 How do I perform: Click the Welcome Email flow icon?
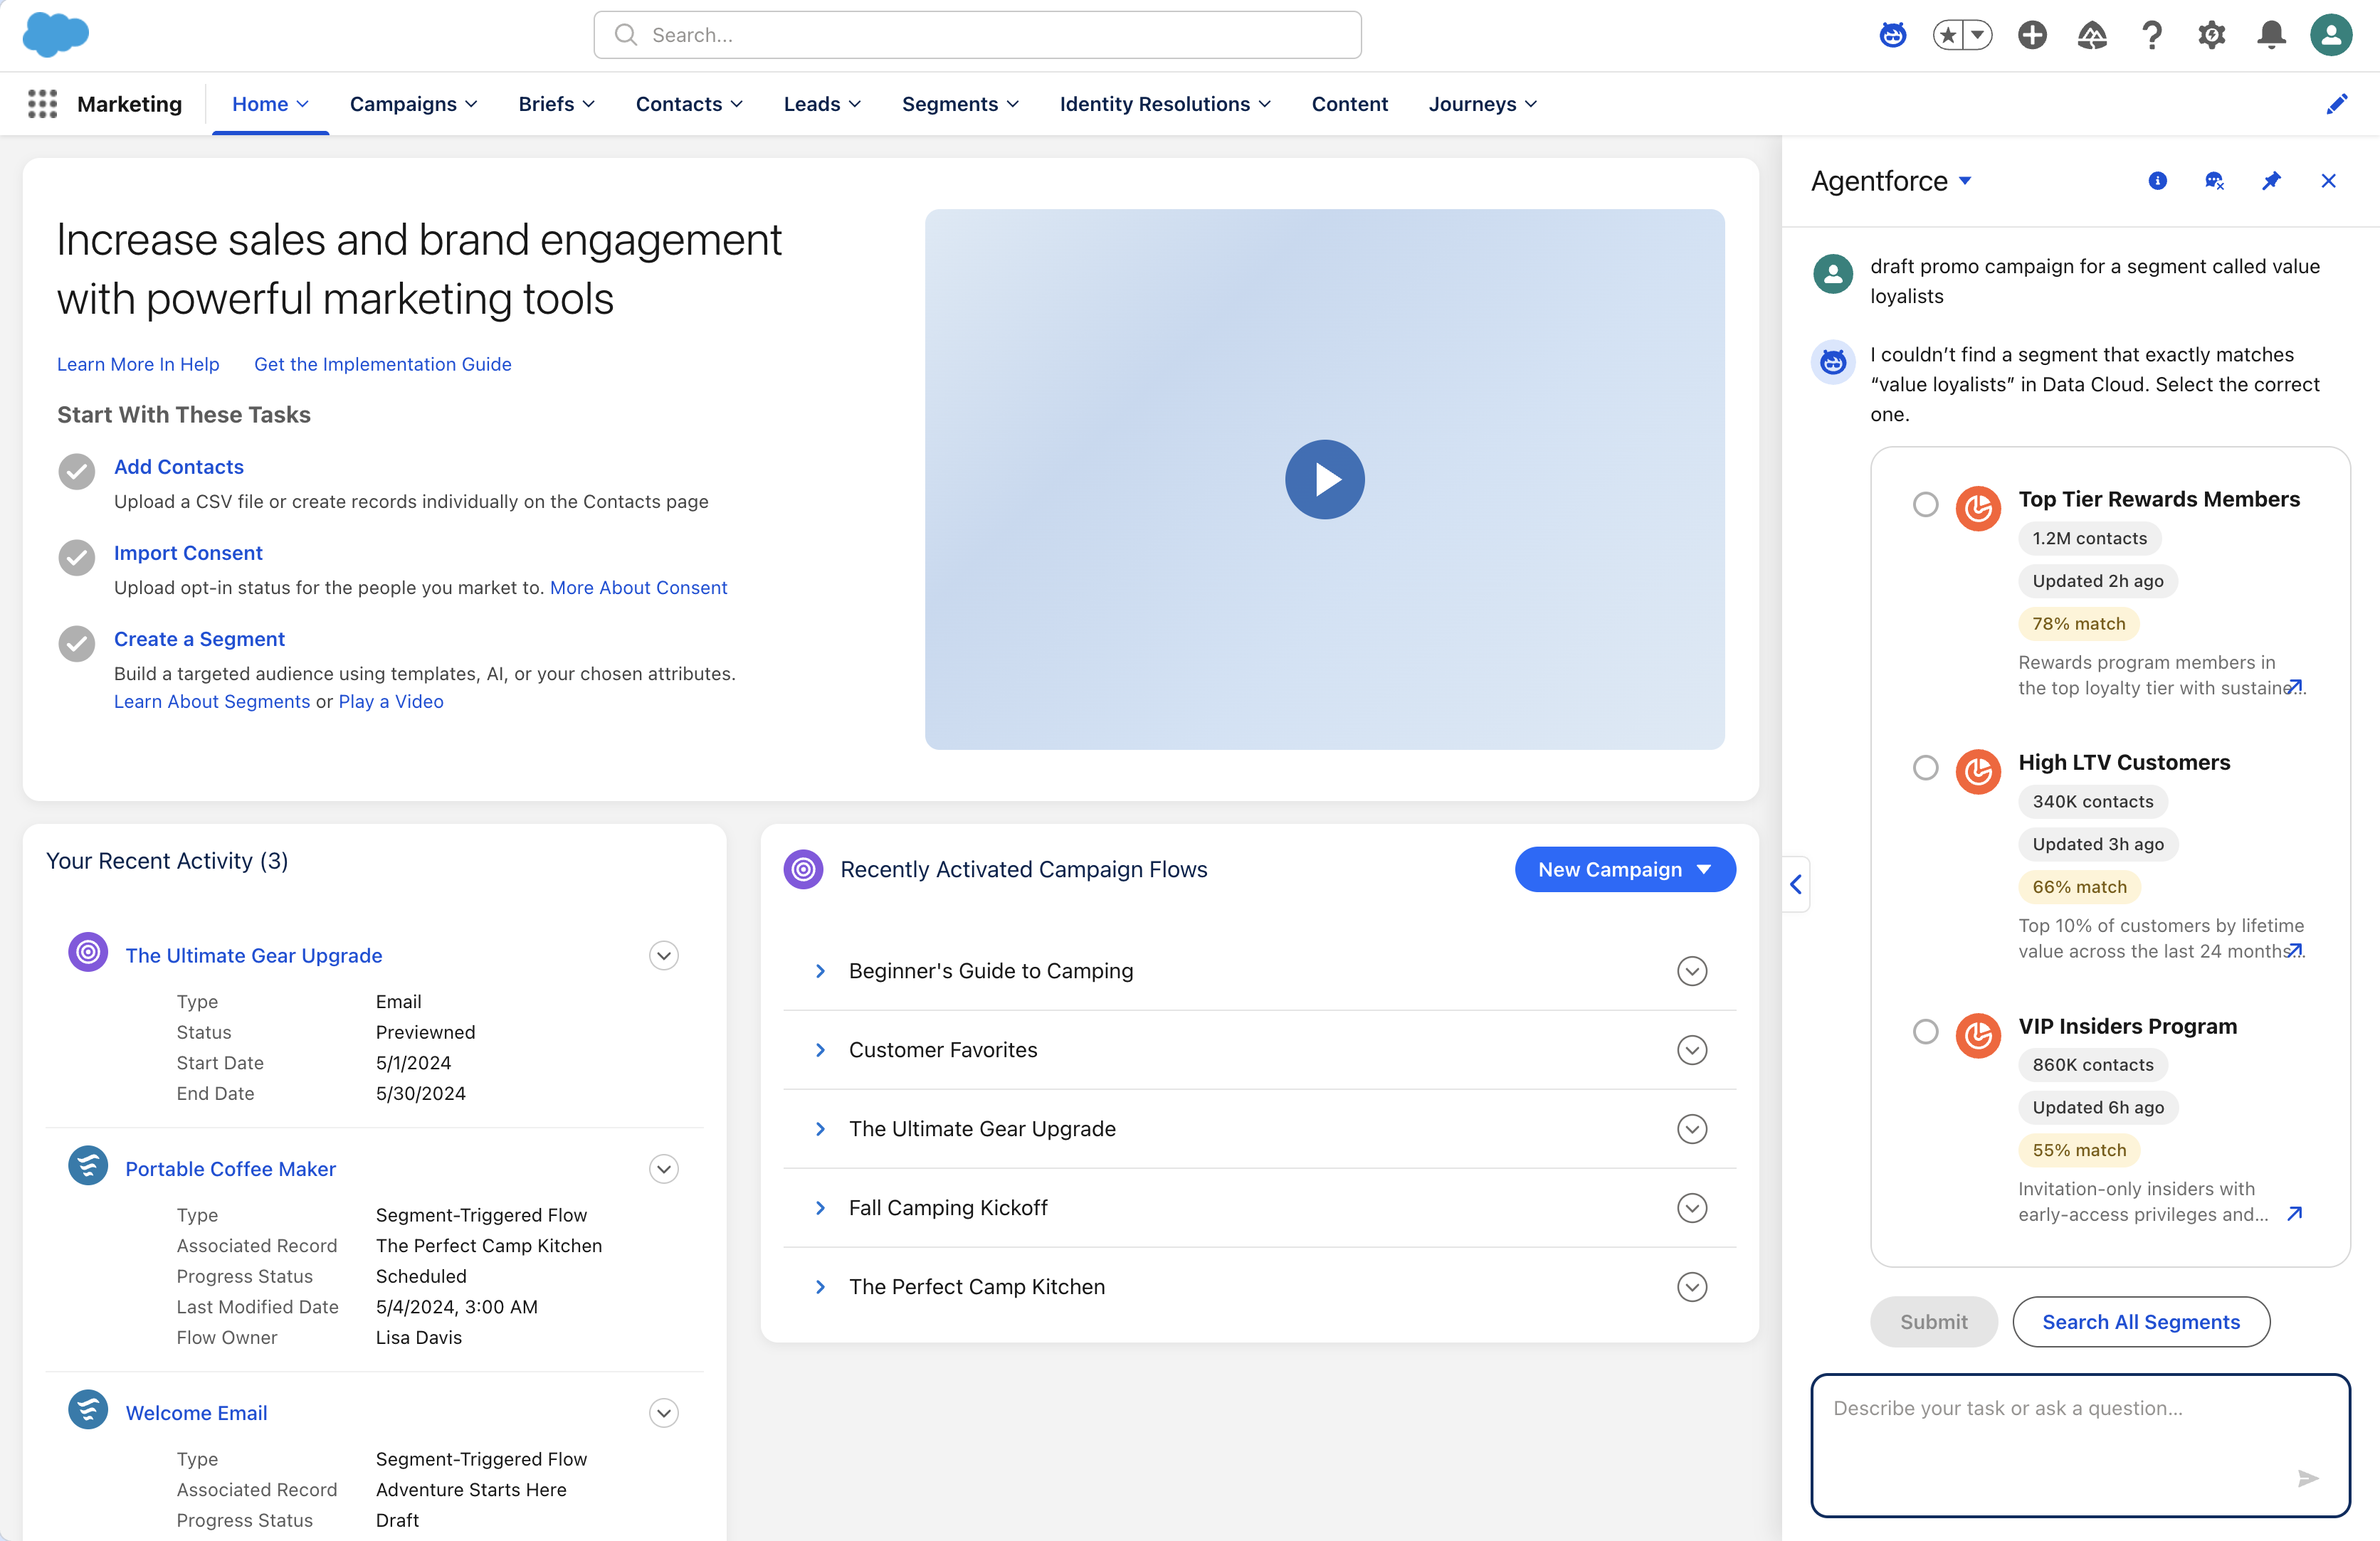click(x=88, y=1410)
